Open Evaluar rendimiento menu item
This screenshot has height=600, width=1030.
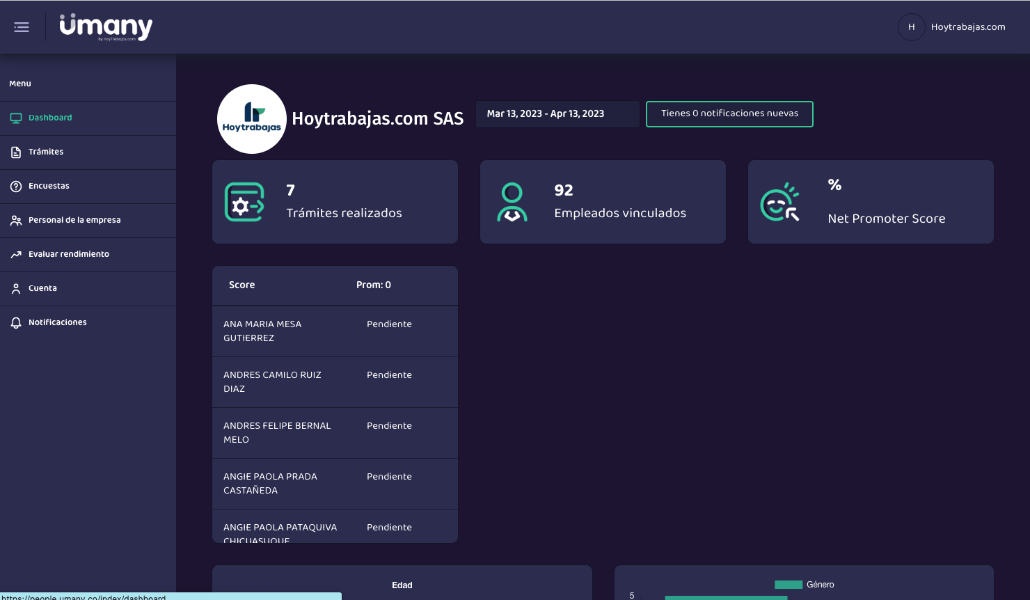click(88, 255)
